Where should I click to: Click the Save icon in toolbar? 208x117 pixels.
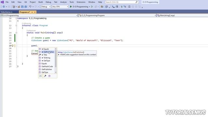tap(22, 6)
